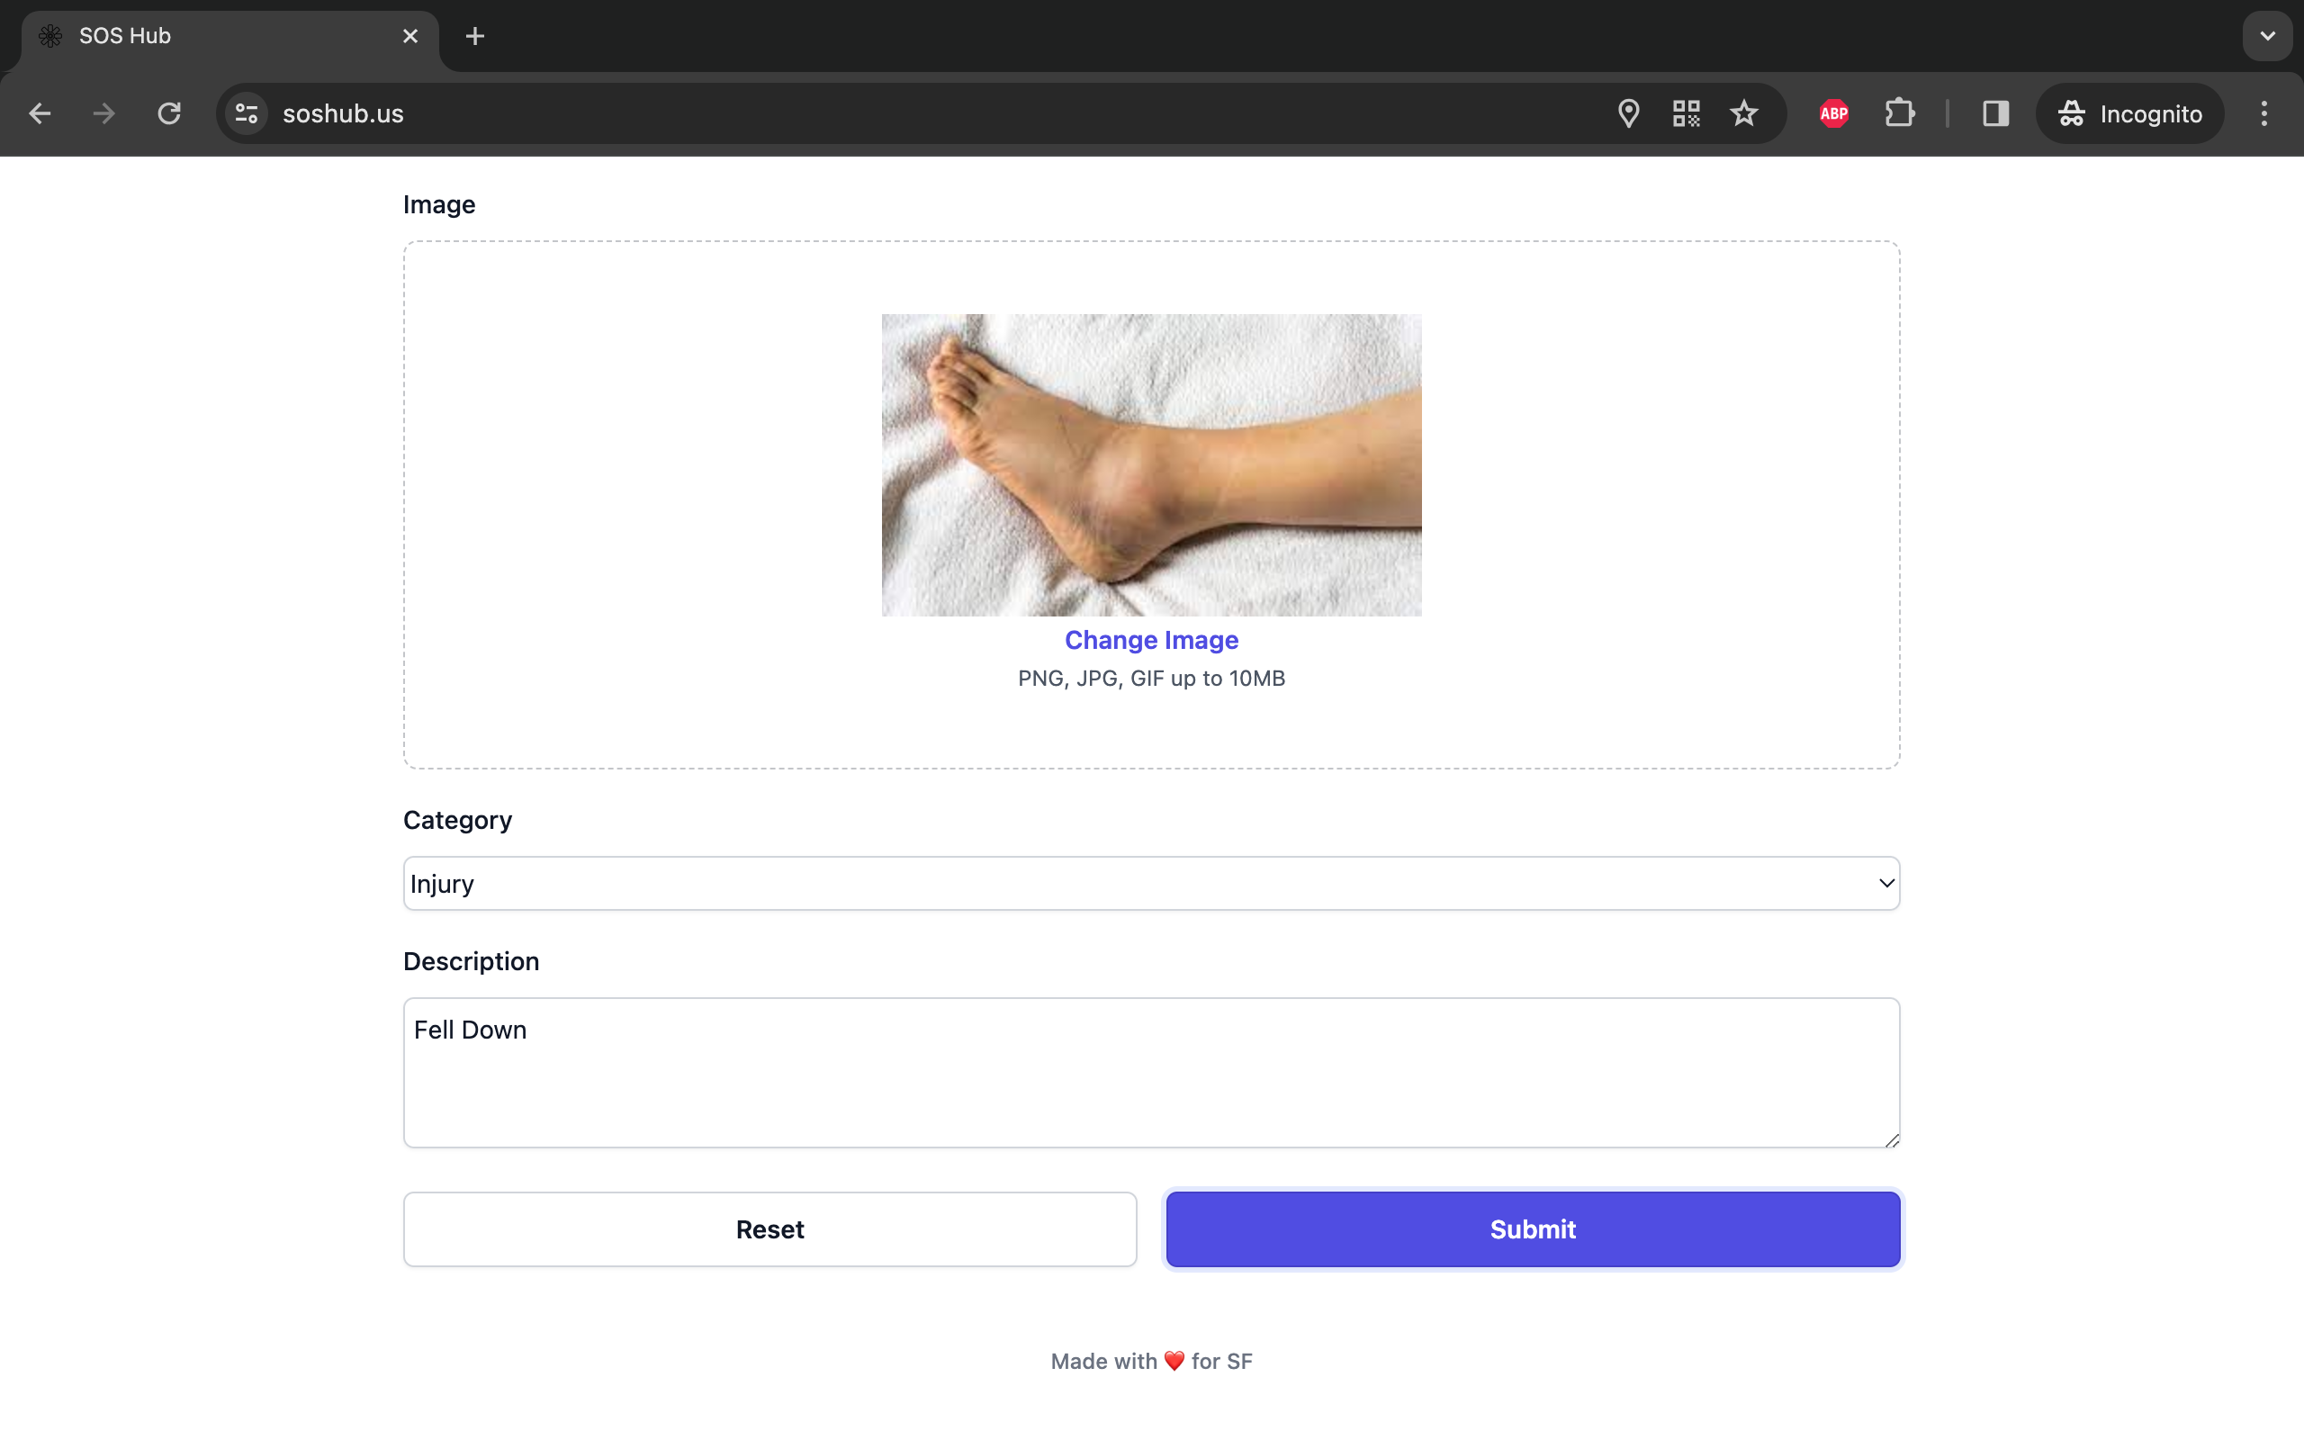
Task: Expand the tab list chevron at top right
Action: pos(2268,35)
